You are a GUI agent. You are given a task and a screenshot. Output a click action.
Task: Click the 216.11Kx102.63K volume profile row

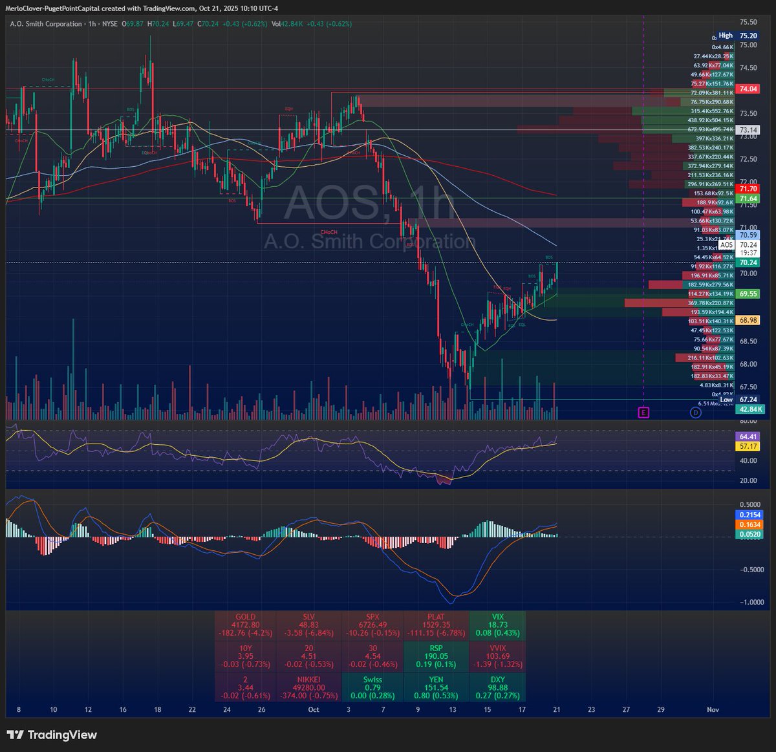711,358
